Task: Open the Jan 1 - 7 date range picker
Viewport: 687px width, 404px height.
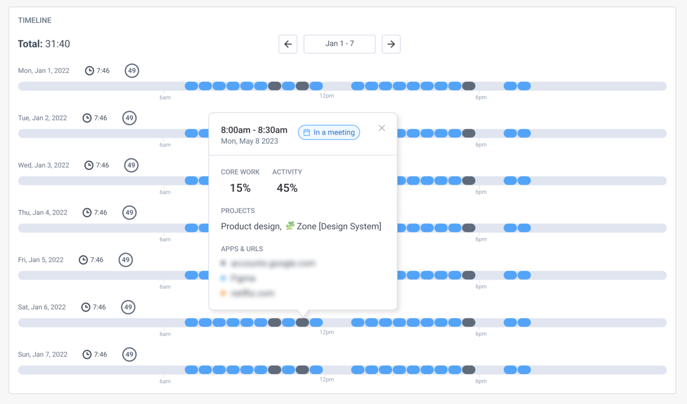Action: 339,44
